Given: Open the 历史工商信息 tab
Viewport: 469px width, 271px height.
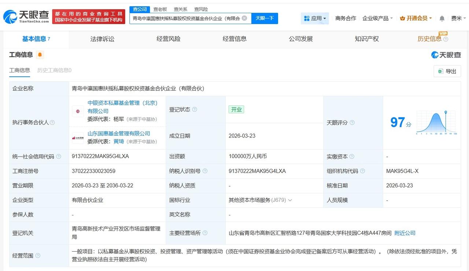Looking at the screenshot, I should [53, 70].
